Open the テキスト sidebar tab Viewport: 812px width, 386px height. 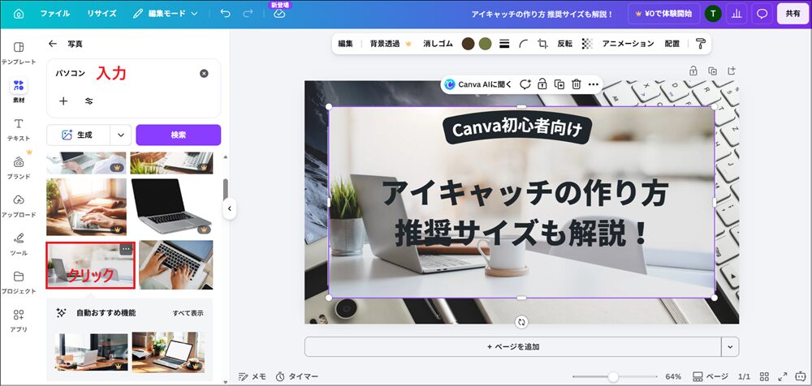pyautogui.click(x=19, y=130)
